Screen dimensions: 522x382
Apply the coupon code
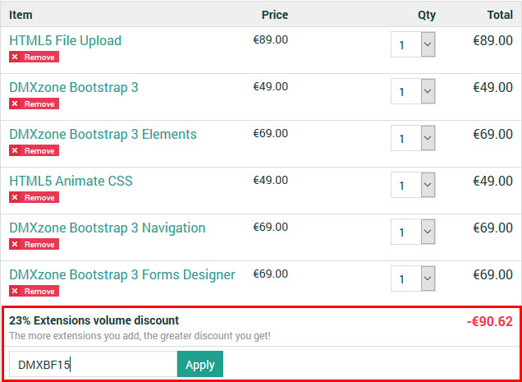pyautogui.click(x=200, y=364)
